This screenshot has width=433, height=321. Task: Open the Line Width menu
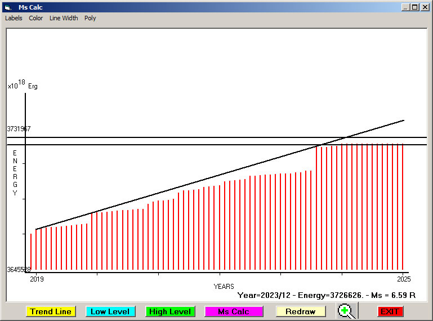[x=64, y=18]
